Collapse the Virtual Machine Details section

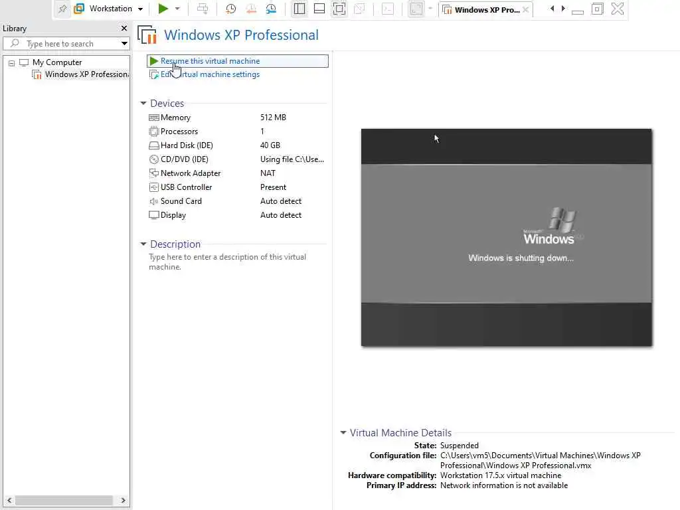[343, 433]
